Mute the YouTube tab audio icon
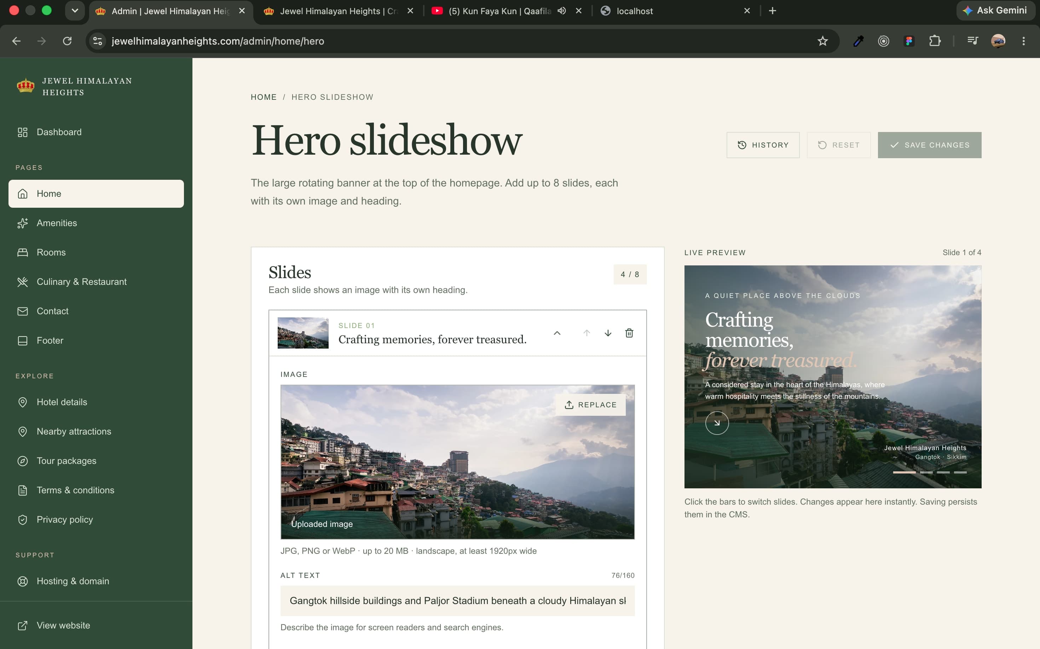1040x649 pixels. [x=561, y=11]
